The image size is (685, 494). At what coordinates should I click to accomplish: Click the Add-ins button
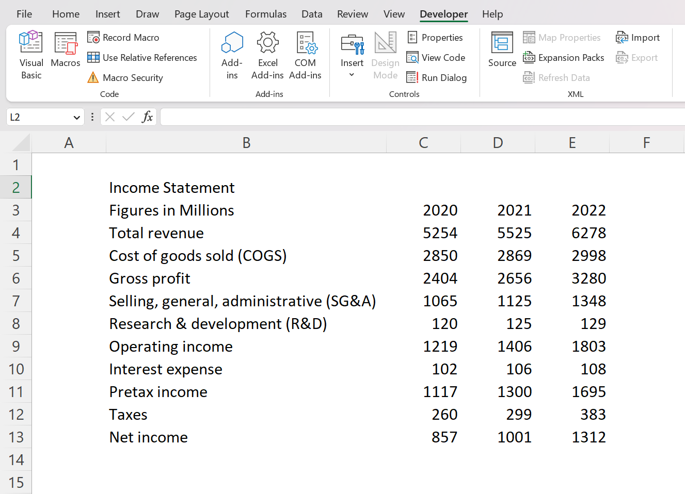231,54
